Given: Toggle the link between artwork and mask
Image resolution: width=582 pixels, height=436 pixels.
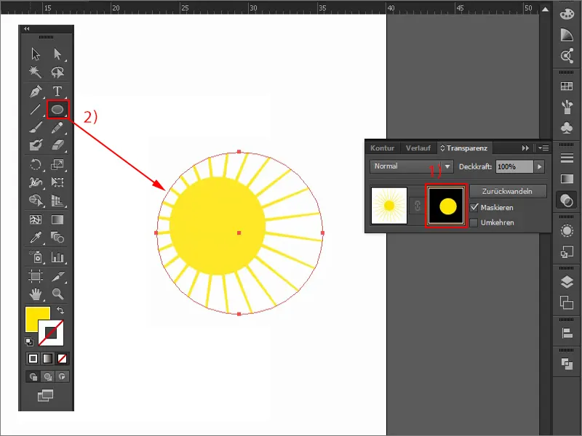Looking at the screenshot, I should pos(417,206).
